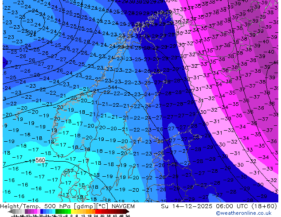281x217 pixels.
Task: Click the cyan swatch in the temperature legend
Action: click(54, 211)
